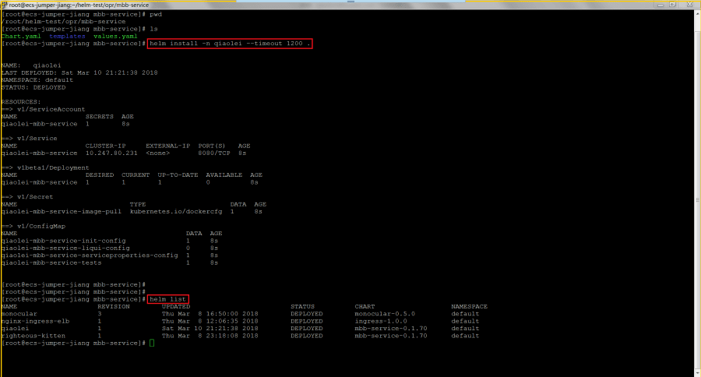
Task: Select 'qiaolei-mbb-service-serviceproperties-config' row
Action: click(110, 255)
